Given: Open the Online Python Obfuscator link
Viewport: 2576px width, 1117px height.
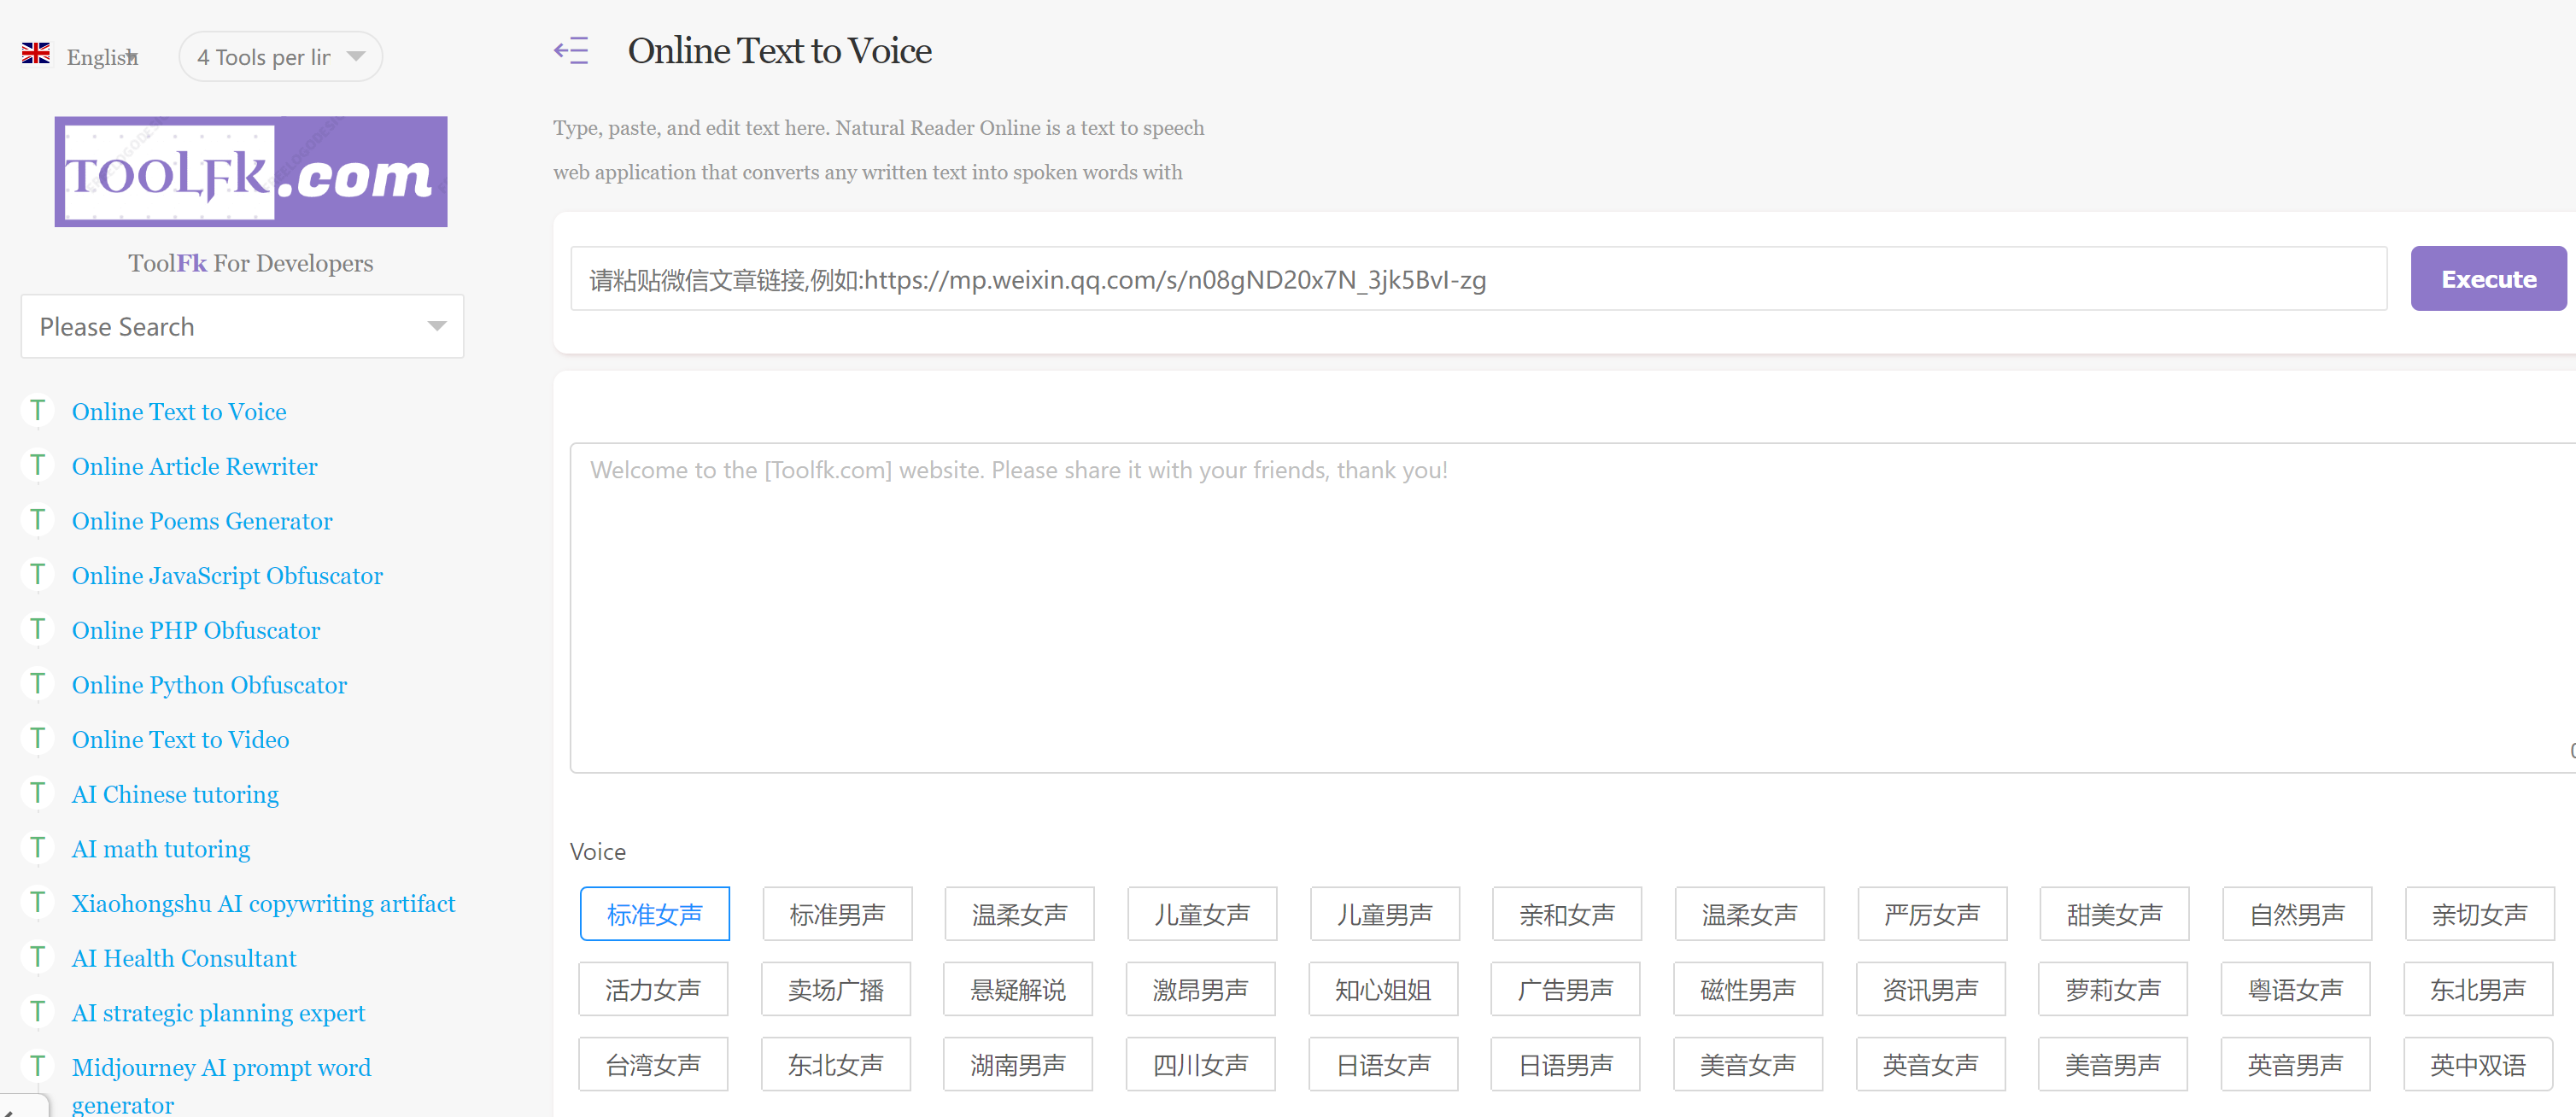Looking at the screenshot, I should coord(209,684).
